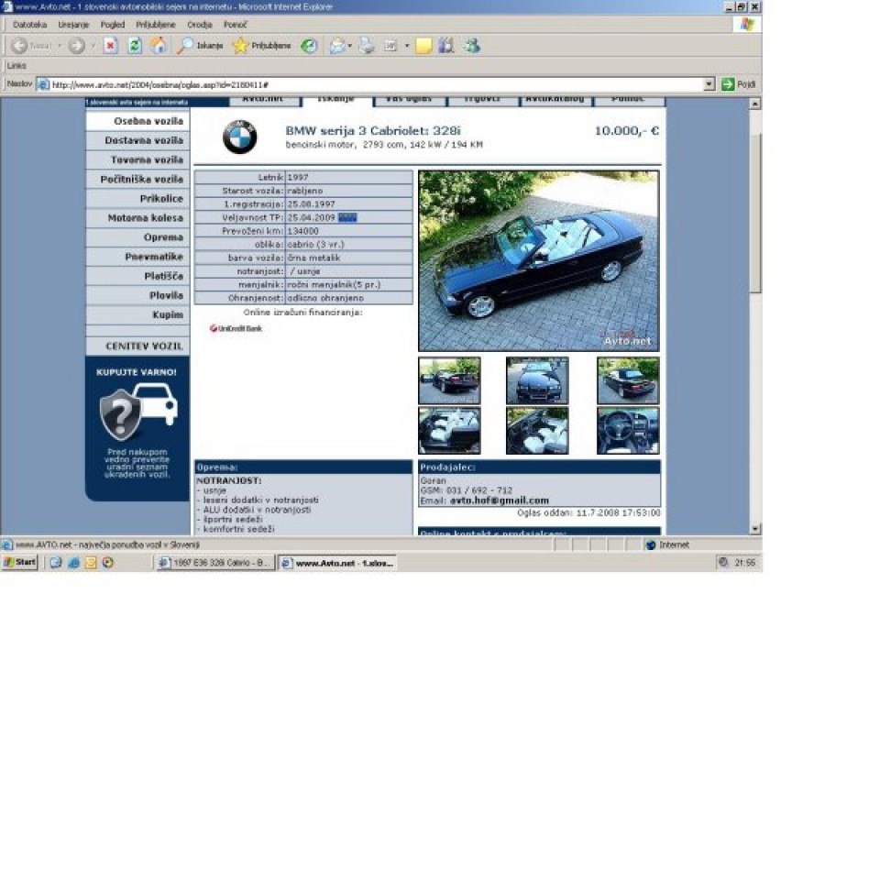
Task: Click the Forward arrow button in toolbar
Action: tap(77, 46)
